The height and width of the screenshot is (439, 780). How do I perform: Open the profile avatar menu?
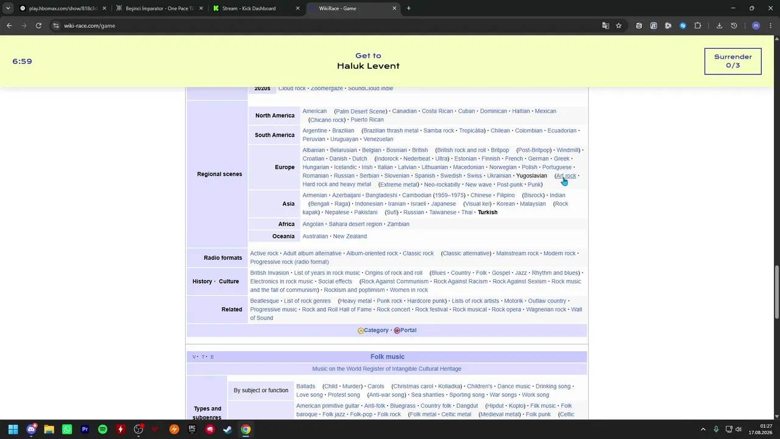(x=756, y=26)
